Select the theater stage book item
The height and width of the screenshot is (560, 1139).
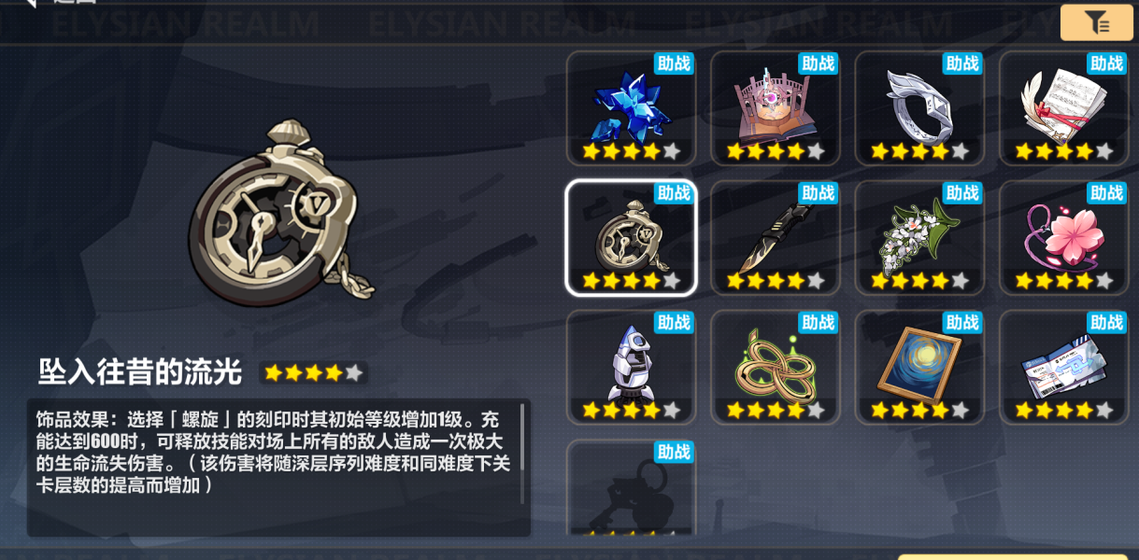(x=776, y=108)
